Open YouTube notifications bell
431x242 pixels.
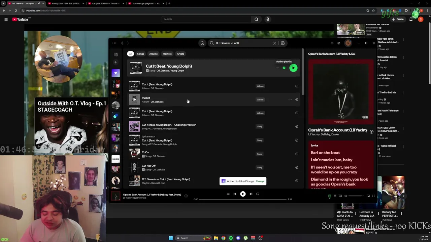coord(411,19)
